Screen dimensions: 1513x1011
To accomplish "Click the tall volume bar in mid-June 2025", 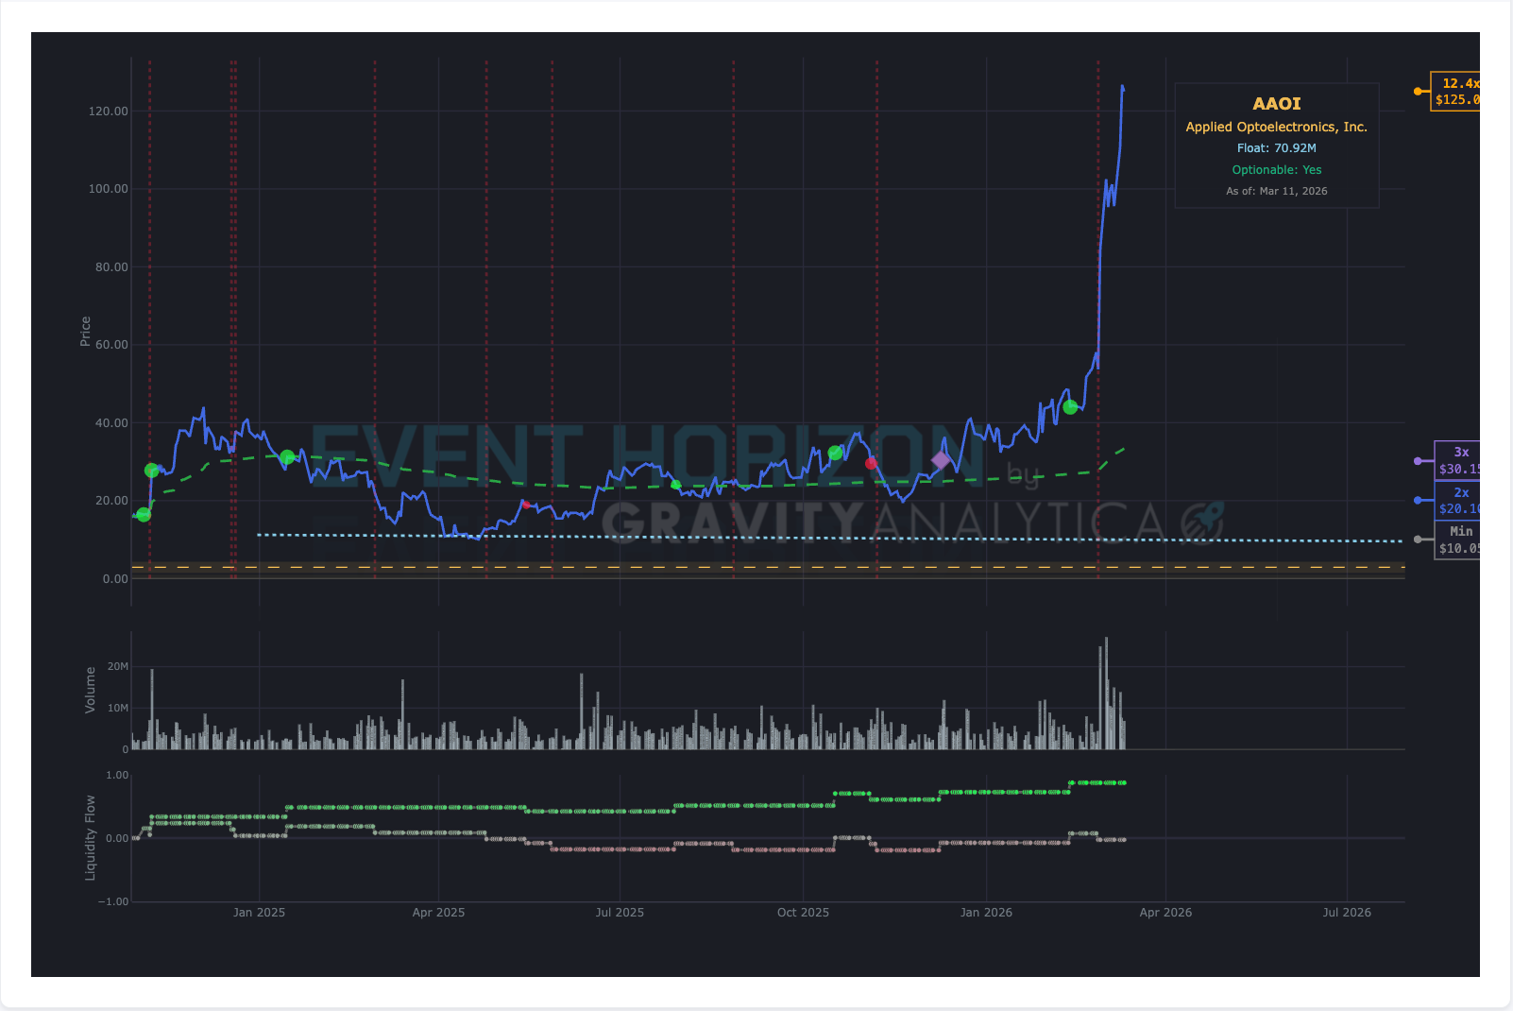I will coord(582,711).
